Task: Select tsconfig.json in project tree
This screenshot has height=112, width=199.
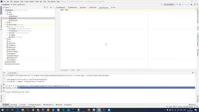Action: [11, 60]
